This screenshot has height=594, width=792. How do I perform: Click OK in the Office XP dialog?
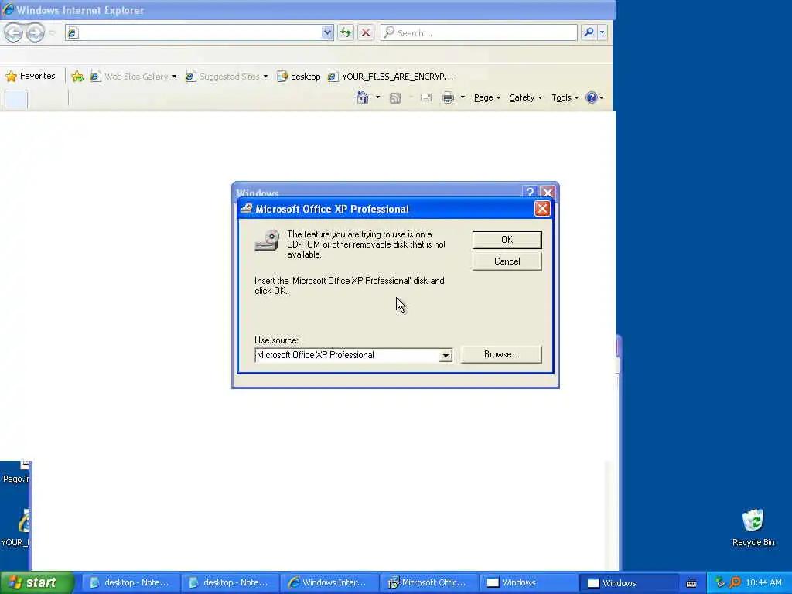pyautogui.click(x=507, y=240)
